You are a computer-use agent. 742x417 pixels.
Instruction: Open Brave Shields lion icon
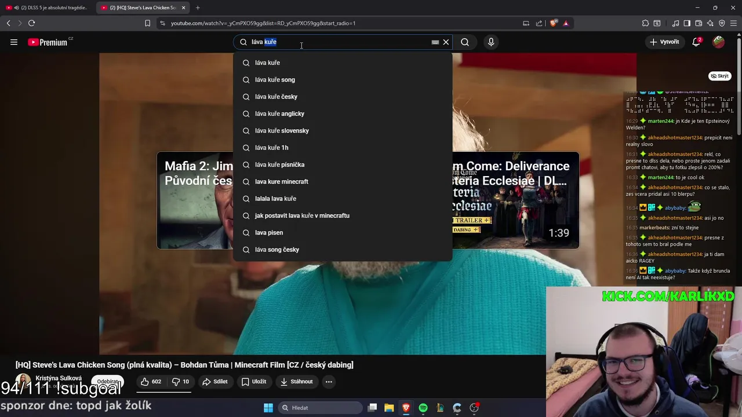pos(554,23)
